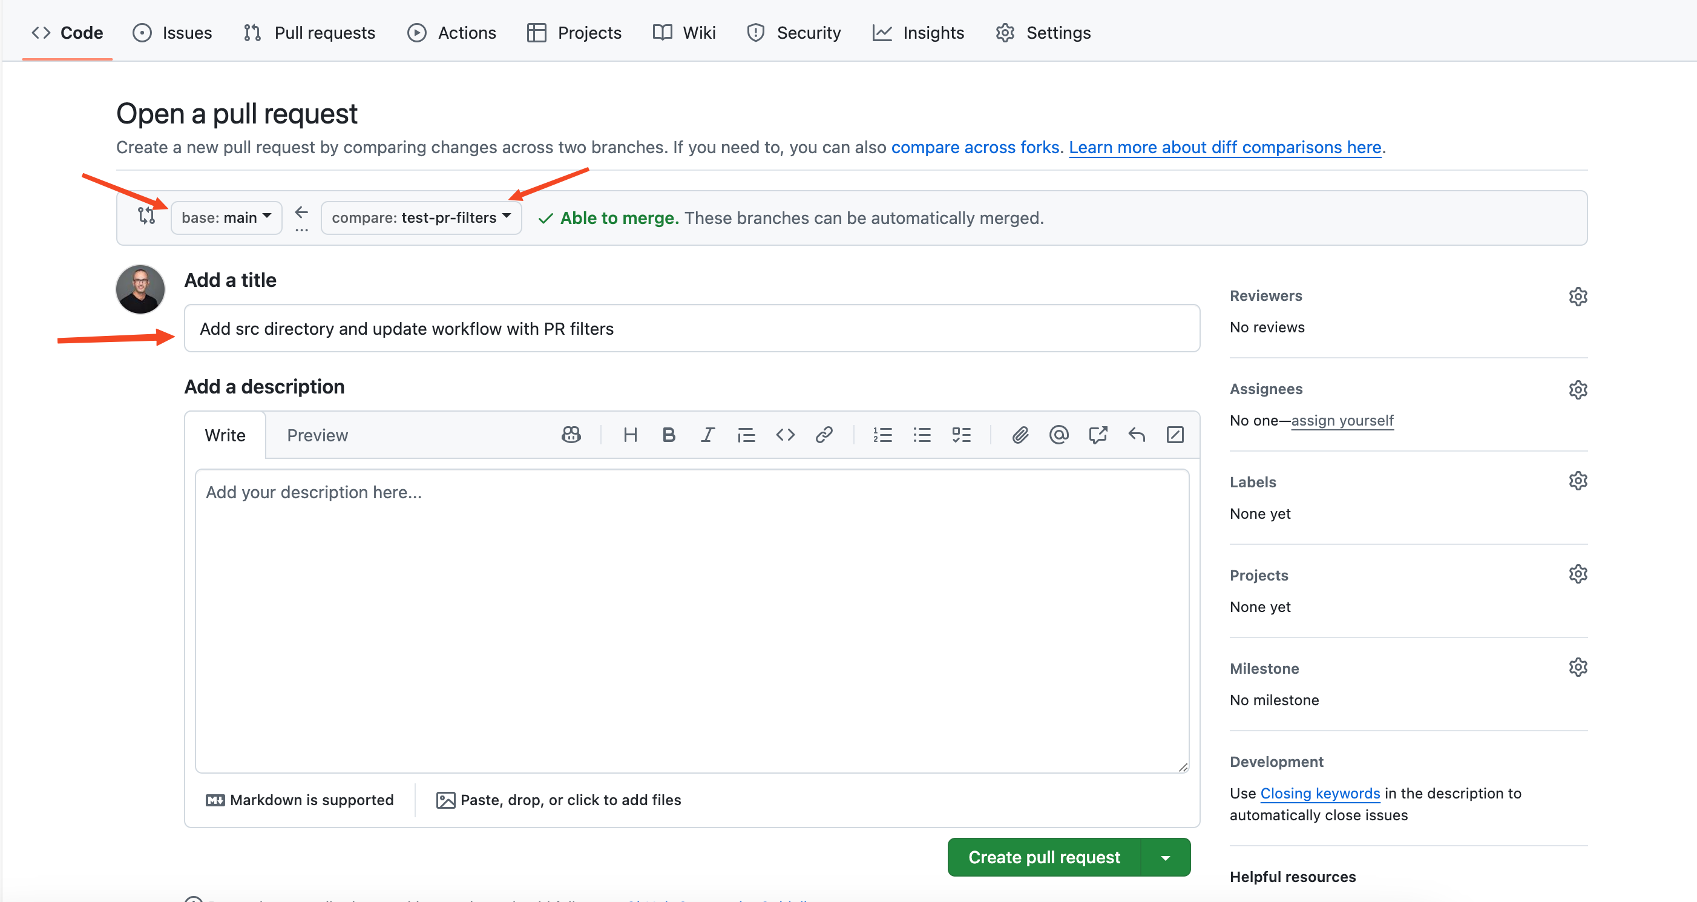Follow the compare across forks link

(975, 147)
